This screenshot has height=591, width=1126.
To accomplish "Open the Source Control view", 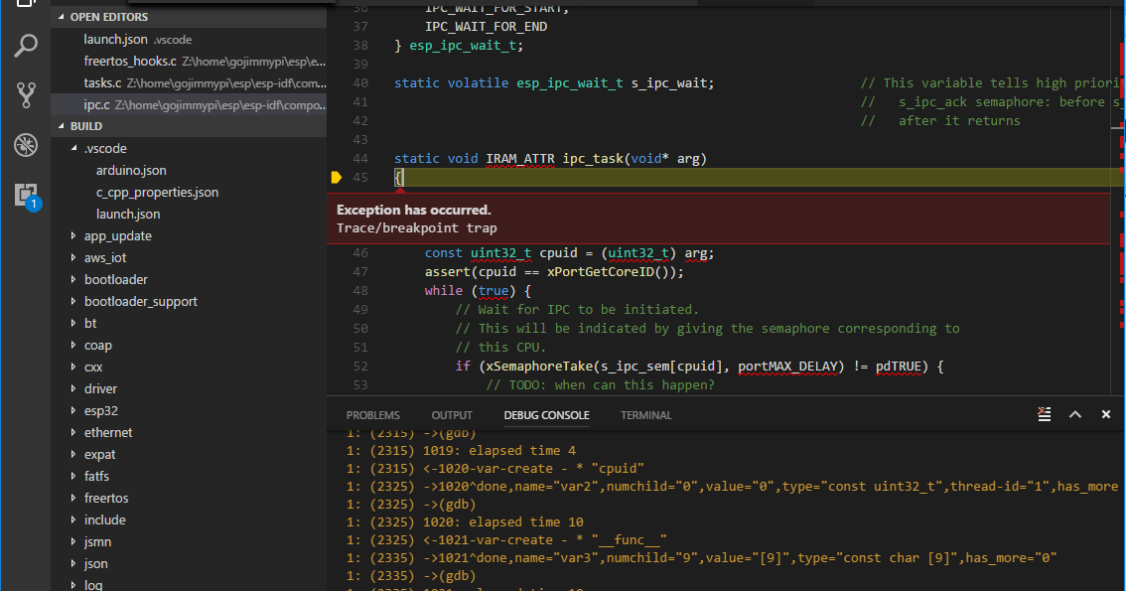I will click(26, 95).
